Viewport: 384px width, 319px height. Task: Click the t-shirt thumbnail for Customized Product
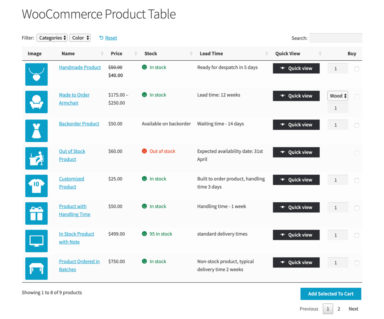(36, 186)
